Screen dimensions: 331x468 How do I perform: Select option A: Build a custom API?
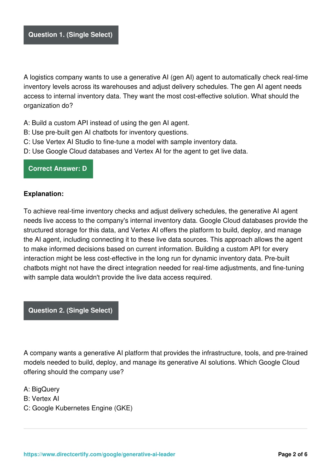pyautogui.click(x=106, y=123)
